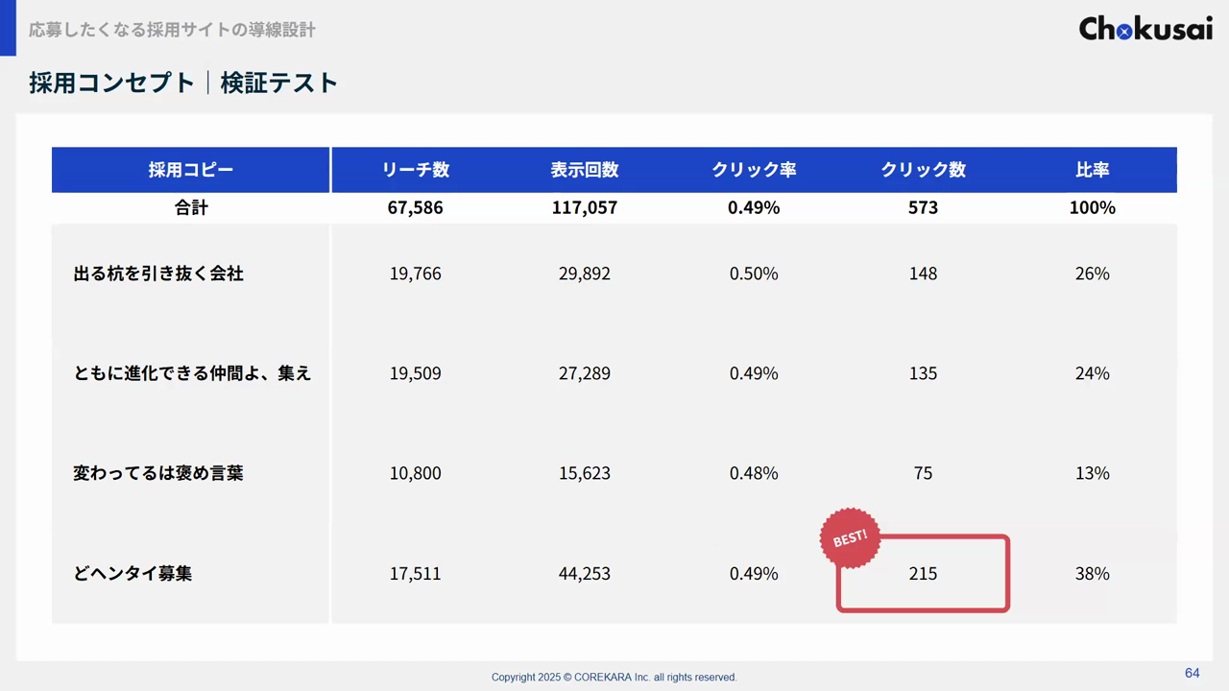This screenshot has height=691, width=1229.
Task: Click the impressions value 29,892
Action: pyautogui.click(x=585, y=274)
